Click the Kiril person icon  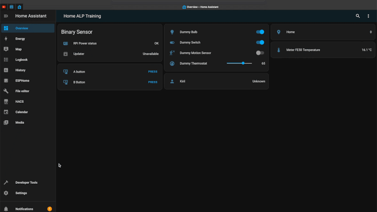tap(172, 81)
